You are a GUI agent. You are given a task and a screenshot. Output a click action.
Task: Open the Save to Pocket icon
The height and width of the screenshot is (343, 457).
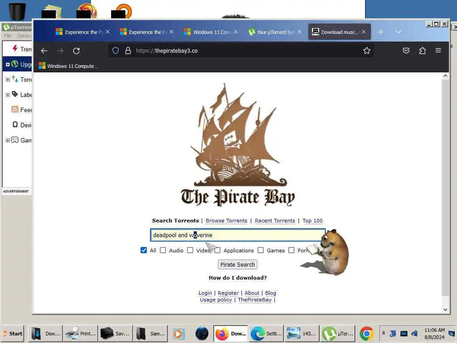pos(406,51)
